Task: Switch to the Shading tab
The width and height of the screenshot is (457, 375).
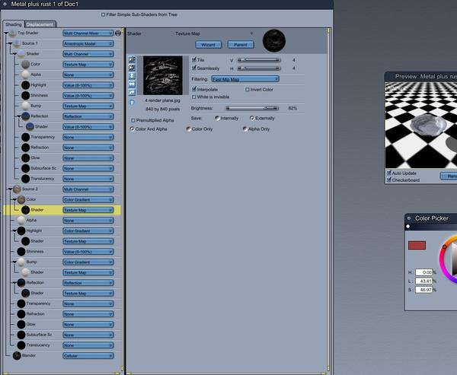Action: 14,24
